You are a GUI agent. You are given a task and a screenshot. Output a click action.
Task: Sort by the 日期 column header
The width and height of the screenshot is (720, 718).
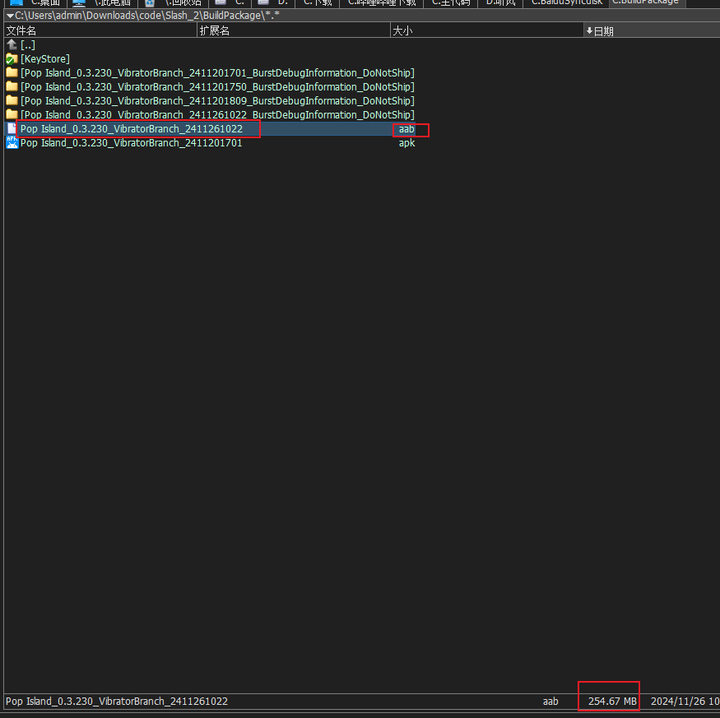[x=652, y=30]
